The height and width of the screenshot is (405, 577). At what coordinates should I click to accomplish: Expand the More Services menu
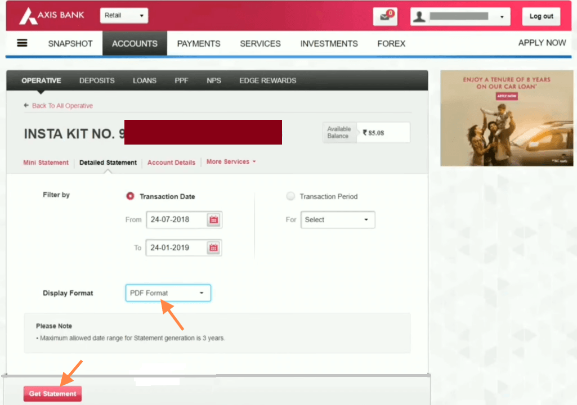231,162
